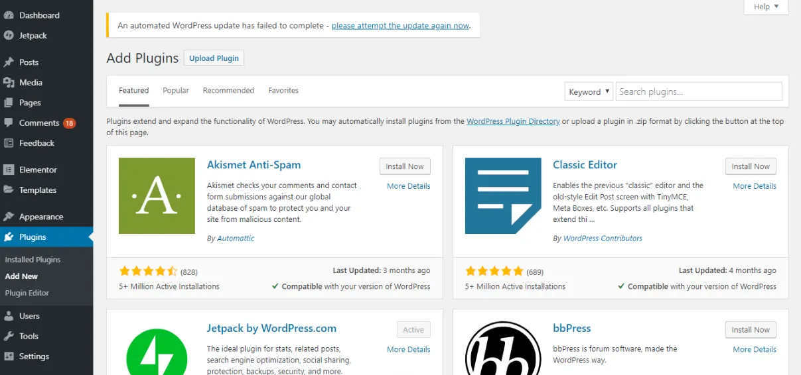
Task: Click the Classic Editor plugin title
Action: click(585, 165)
